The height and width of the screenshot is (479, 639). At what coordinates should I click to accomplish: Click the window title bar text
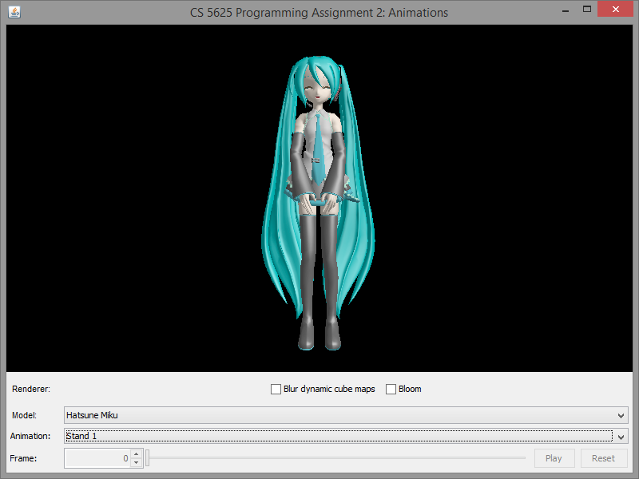point(319,12)
